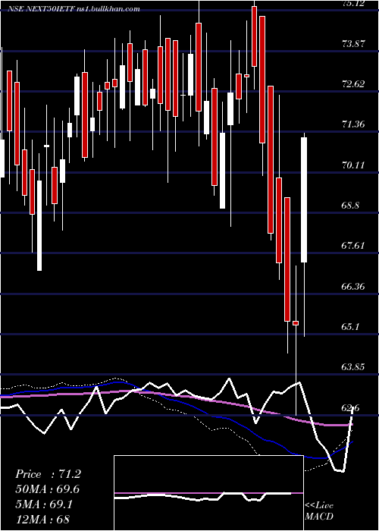
Task: Click the small red candle near 65.1
Action: [296, 323]
